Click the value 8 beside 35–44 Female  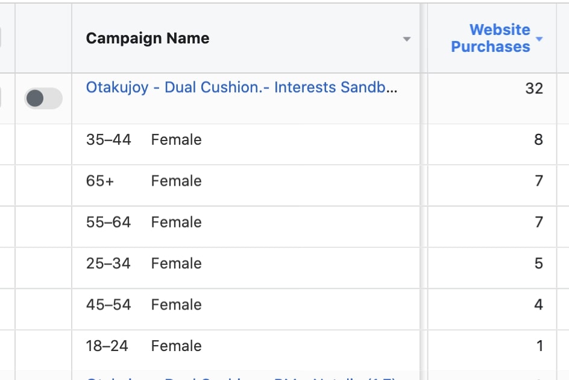tap(538, 139)
